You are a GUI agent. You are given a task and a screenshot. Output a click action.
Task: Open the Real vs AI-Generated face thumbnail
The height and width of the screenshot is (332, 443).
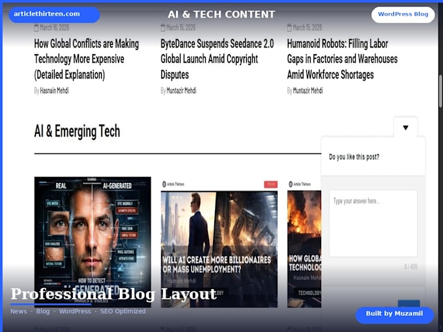coord(93,242)
